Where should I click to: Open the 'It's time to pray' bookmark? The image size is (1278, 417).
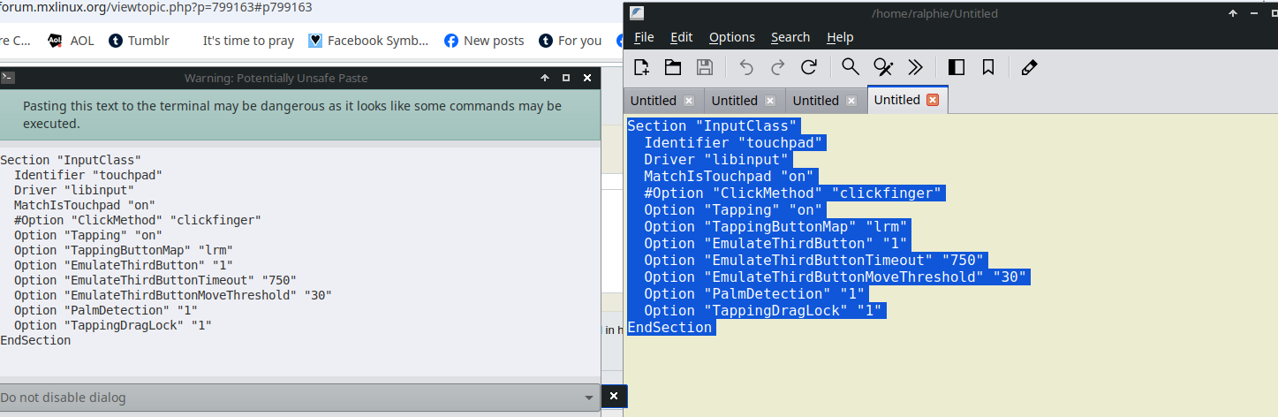click(248, 41)
